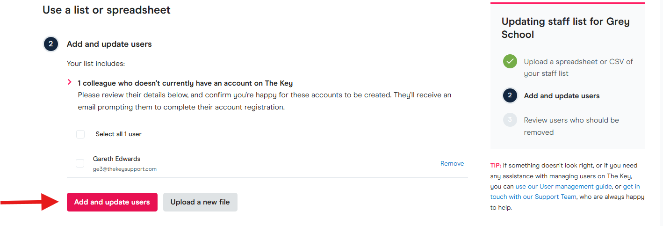Open the "Upload a spreadsheet or CSV" sidebar step

578,67
